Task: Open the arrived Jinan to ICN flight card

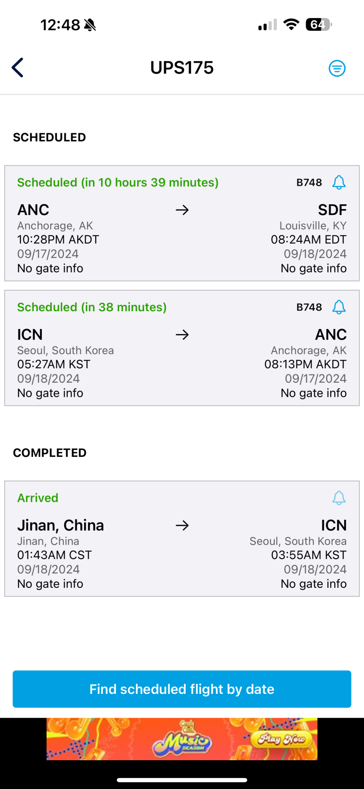Action: 182,538
